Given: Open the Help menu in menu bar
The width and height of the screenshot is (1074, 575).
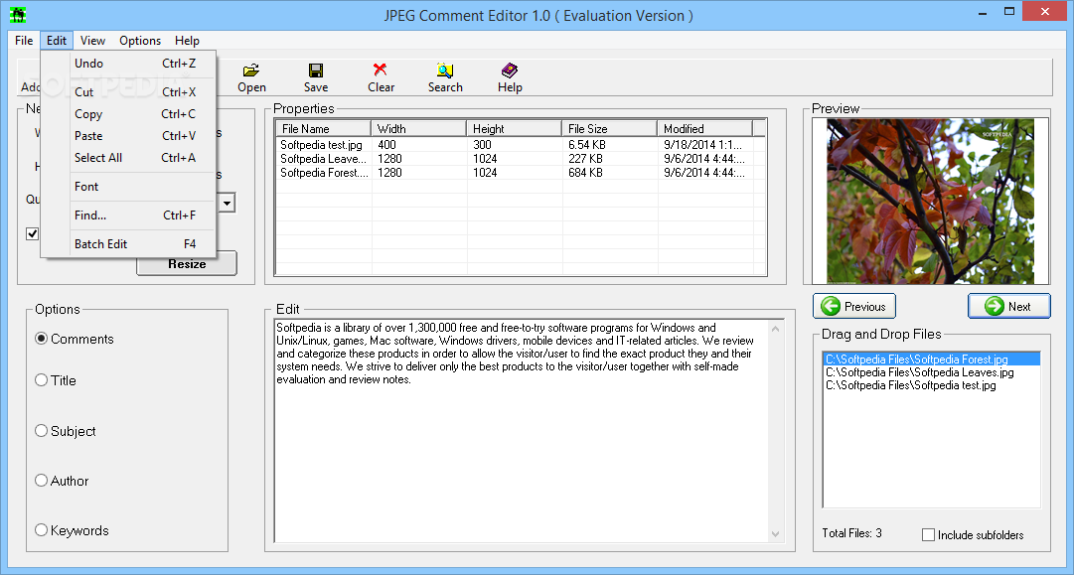Looking at the screenshot, I should coord(187,41).
